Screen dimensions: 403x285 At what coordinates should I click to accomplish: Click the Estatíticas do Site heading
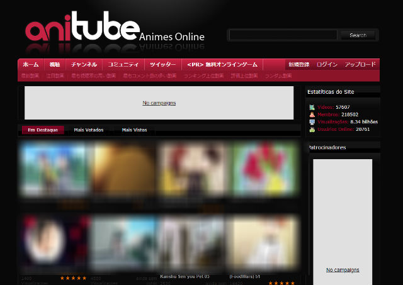[331, 92]
